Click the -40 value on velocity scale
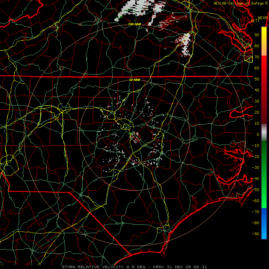 click(256, 179)
